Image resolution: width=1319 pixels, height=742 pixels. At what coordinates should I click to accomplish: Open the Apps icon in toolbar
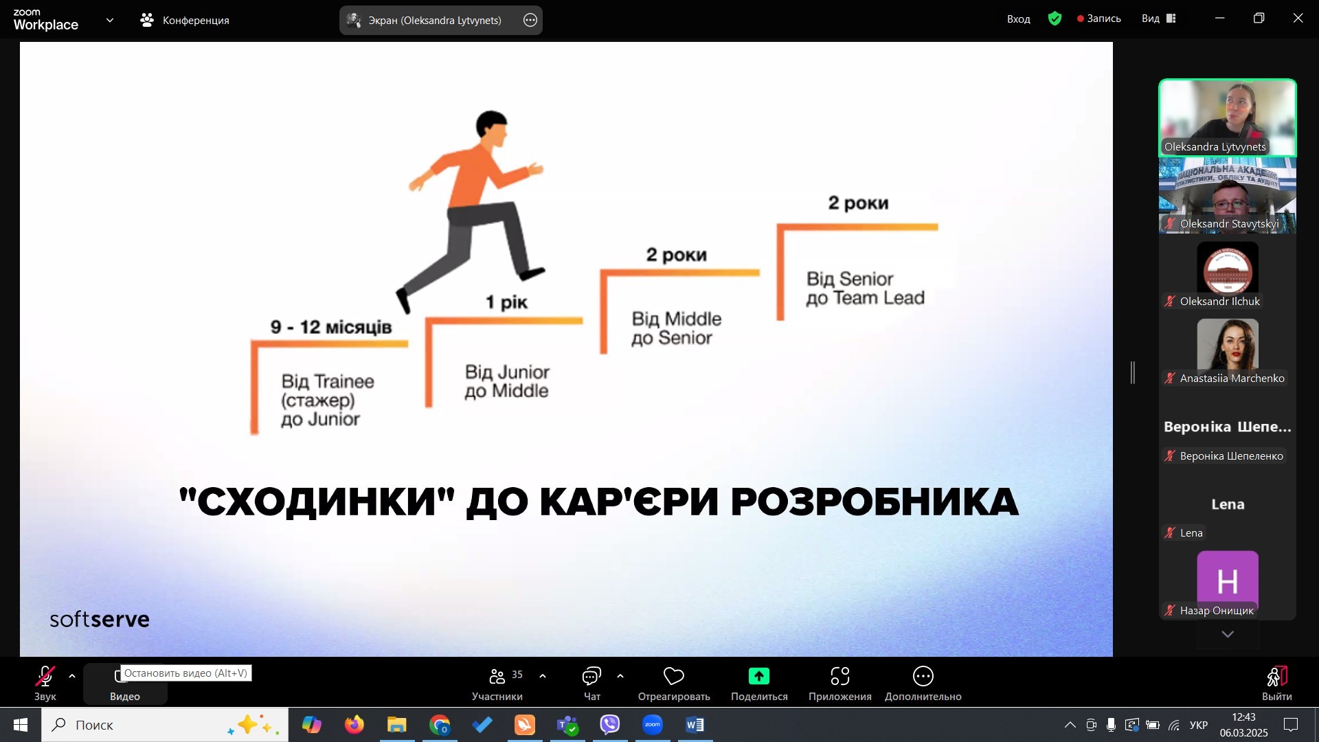pyautogui.click(x=839, y=677)
